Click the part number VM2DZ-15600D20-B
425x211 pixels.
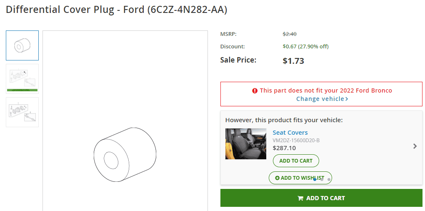point(296,141)
